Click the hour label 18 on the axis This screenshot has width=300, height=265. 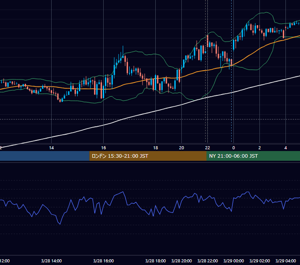coord(156,148)
